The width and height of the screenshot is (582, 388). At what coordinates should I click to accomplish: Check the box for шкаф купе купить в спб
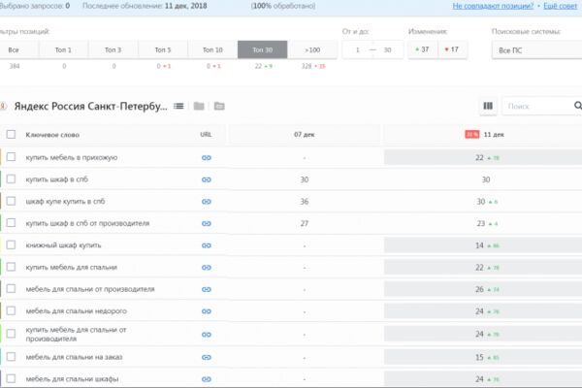click(11, 201)
